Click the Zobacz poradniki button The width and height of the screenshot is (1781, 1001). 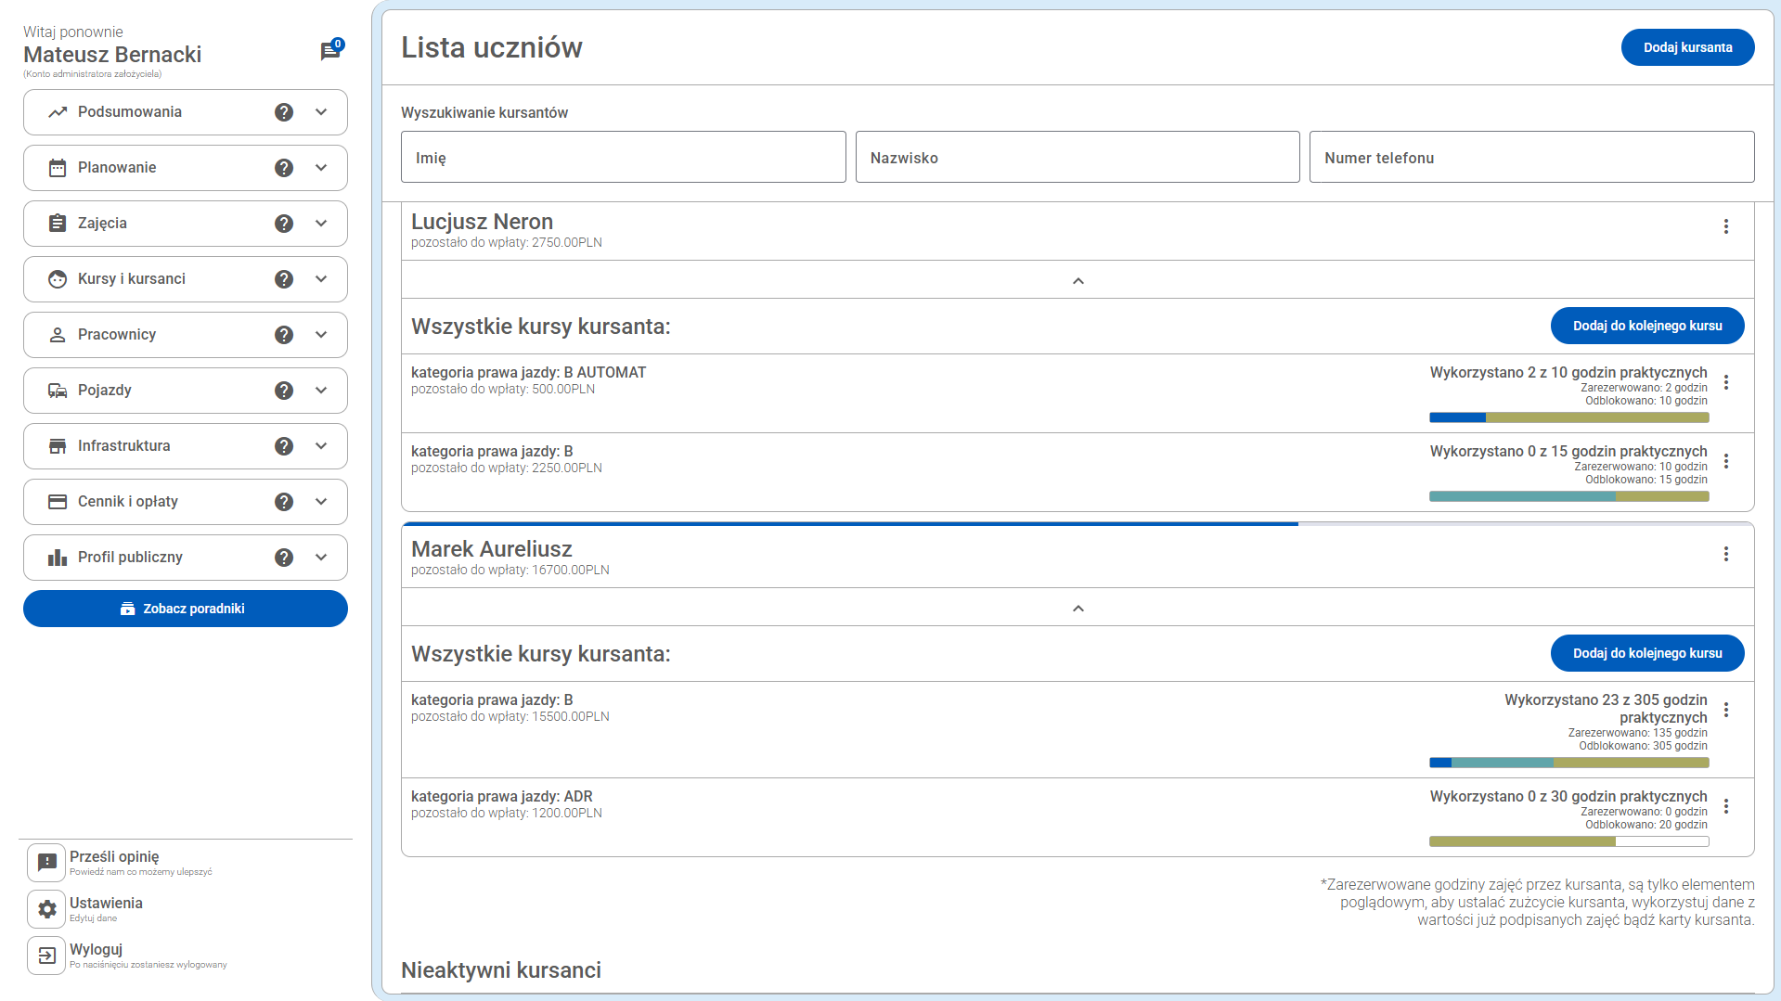click(186, 609)
